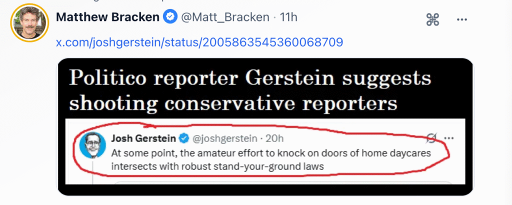
Task: Click the three-dot menu in Gerstein's tweet
Action: 449,138
